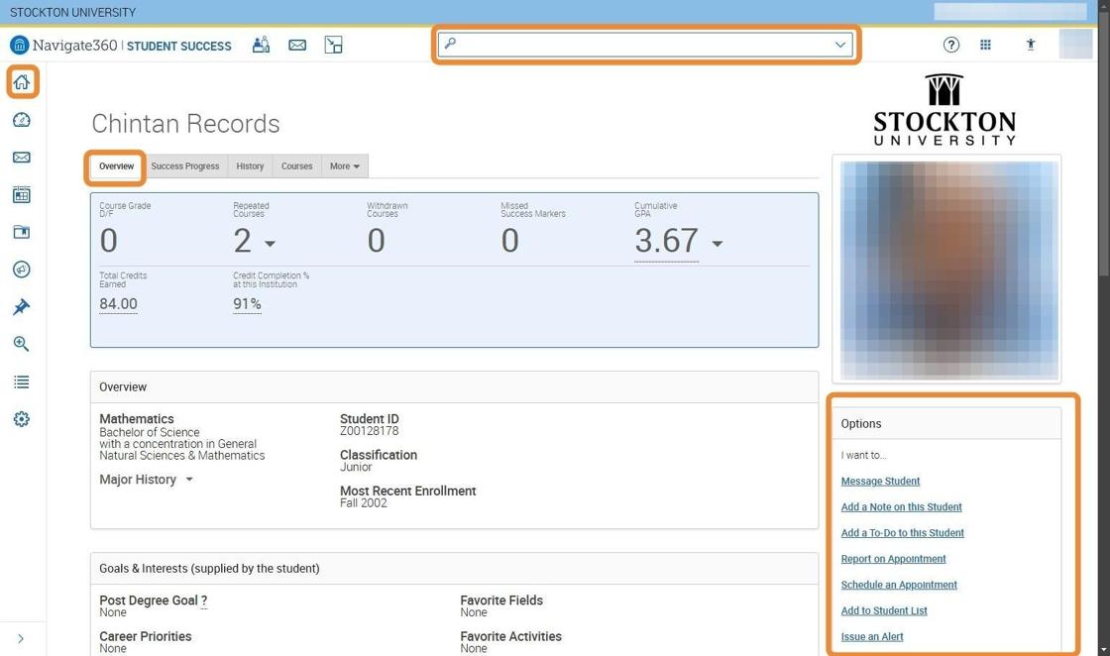Open the folder icon in sidebar

coord(22,232)
